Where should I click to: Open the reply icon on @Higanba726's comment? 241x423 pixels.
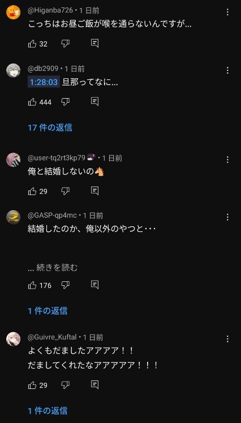pyautogui.click(x=94, y=44)
